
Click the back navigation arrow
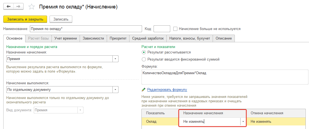pyautogui.click(x=8, y=7)
